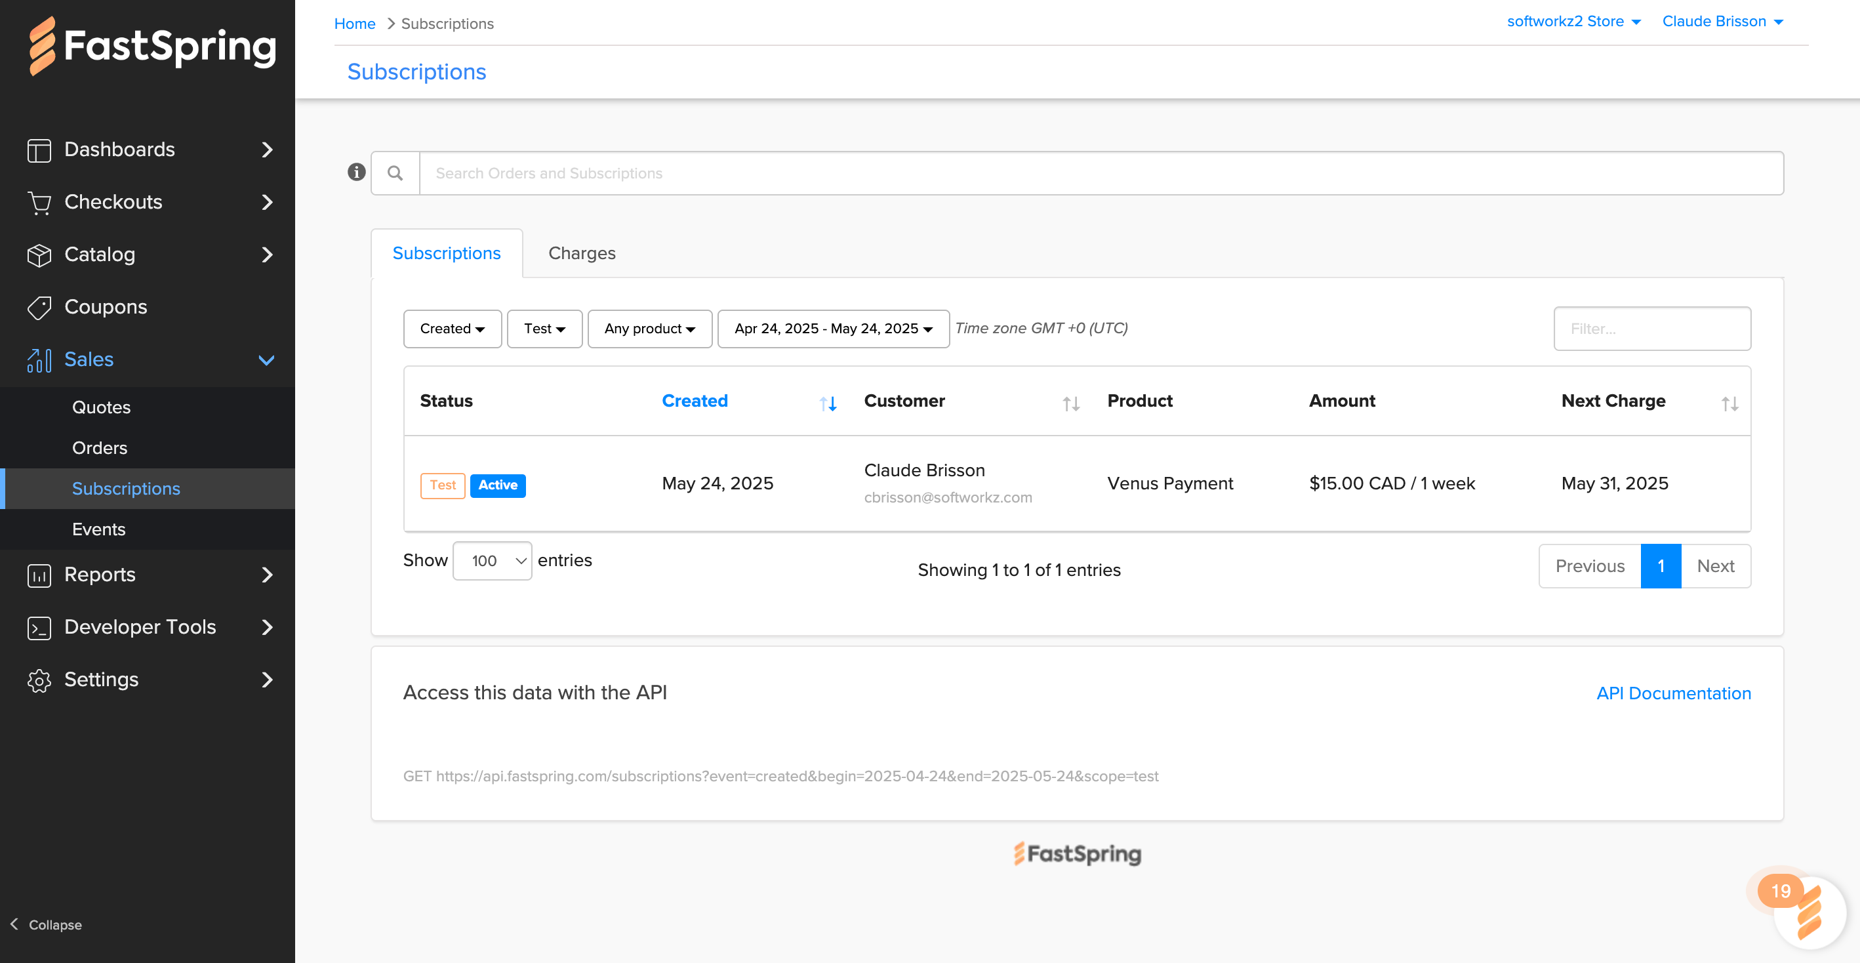Image resolution: width=1860 pixels, height=963 pixels.
Task: Click the May 31, 2025 next charge cell
Action: point(1615,483)
